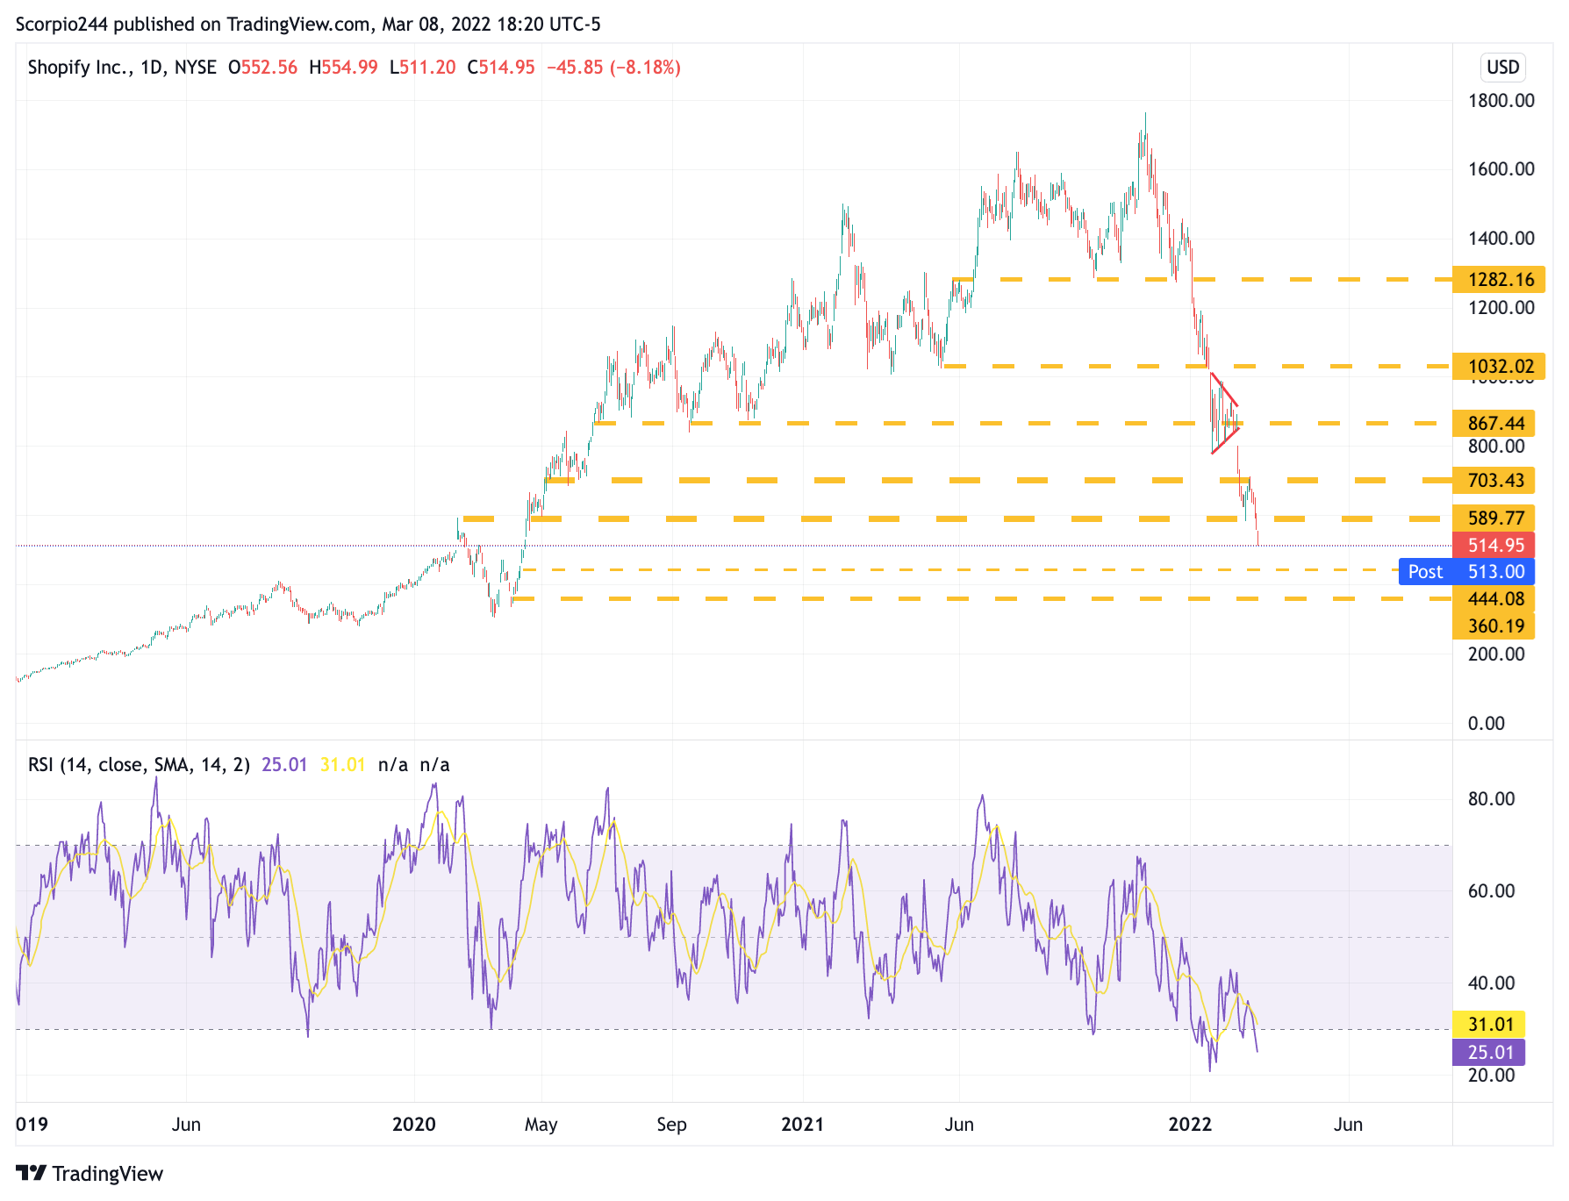Click the RSI indicator legend title
The width and height of the screenshot is (1569, 1201).
pyautogui.click(x=139, y=765)
